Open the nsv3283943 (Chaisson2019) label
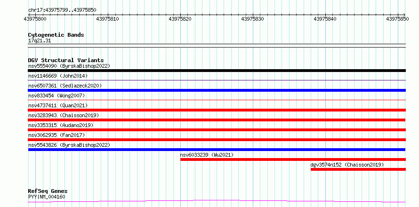This screenshot has height=207, width=419. pyautogui.click(x=64, y=115)
